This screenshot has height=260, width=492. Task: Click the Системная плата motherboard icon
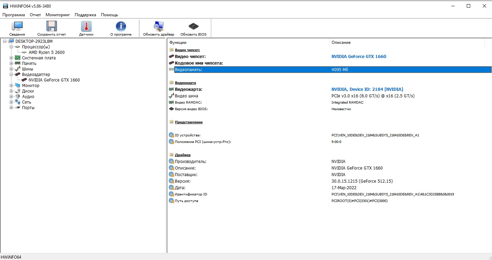tap(18, 58)
